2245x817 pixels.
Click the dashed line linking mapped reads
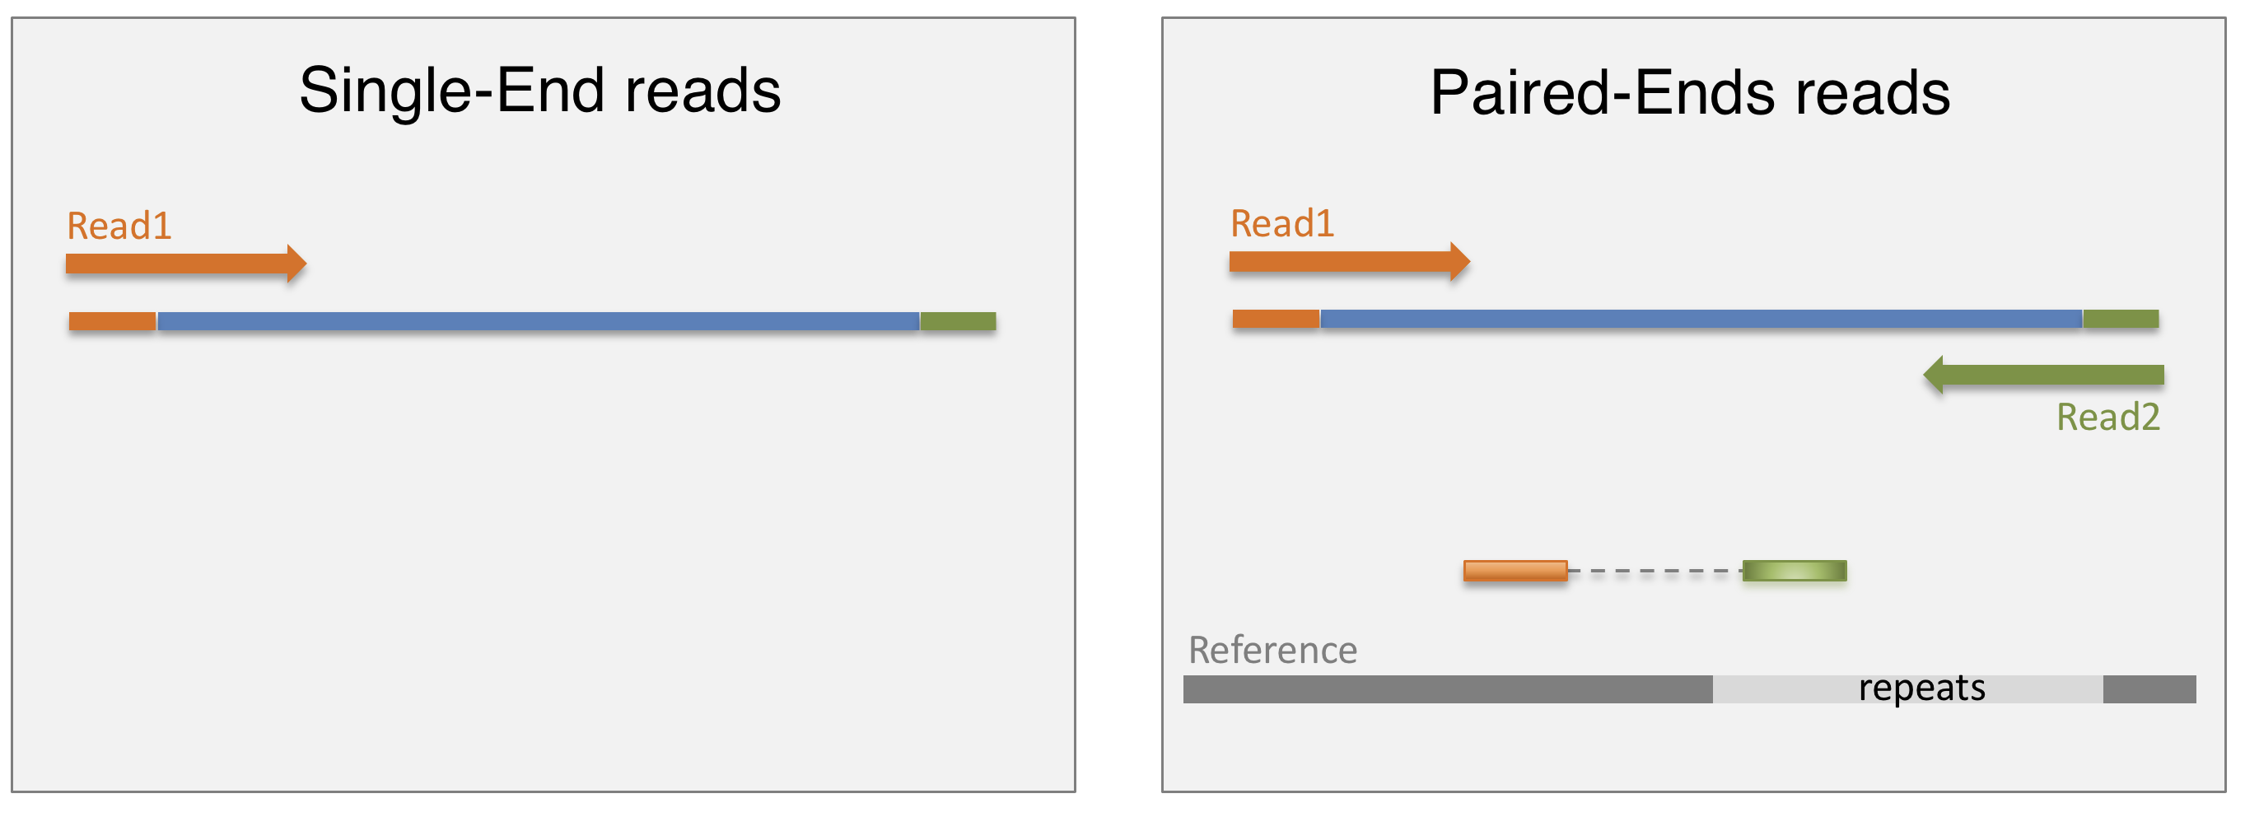[1655, 571]
